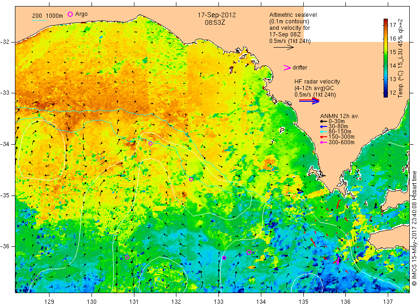The image size is (420, 308).
Task: Click the latitude axis label -36
Action: (5, 246)
